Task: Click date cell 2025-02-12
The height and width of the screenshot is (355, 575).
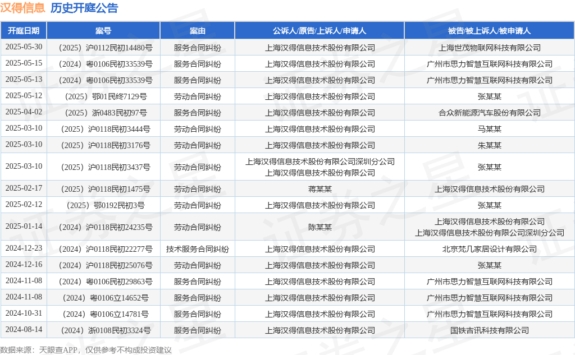Action: tap(24, 205)
